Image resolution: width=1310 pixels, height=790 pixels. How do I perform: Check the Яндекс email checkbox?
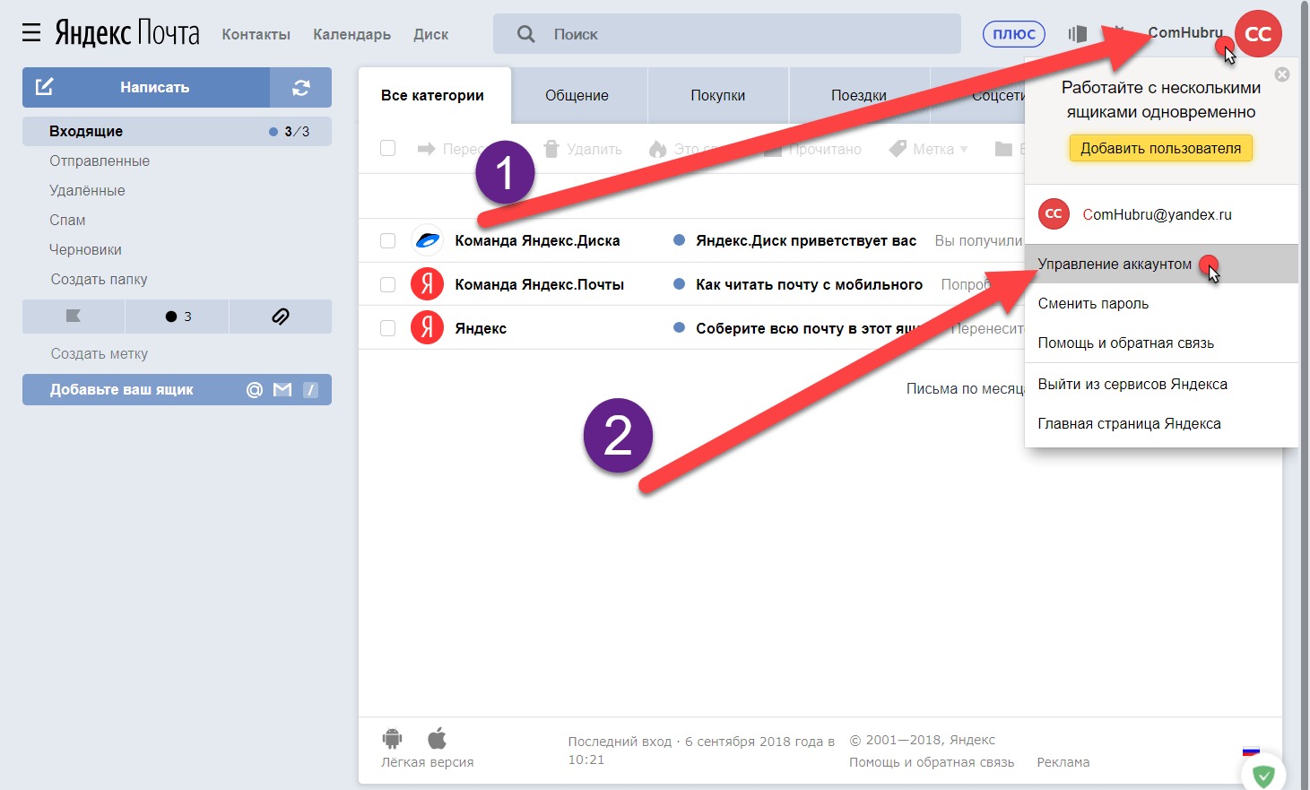click(387, 328)
